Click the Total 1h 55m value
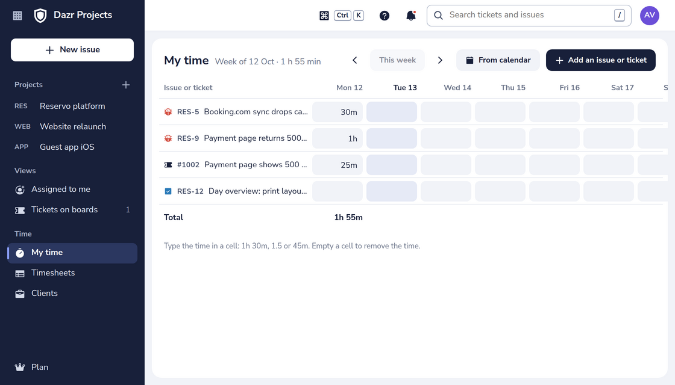 (348, 217)
